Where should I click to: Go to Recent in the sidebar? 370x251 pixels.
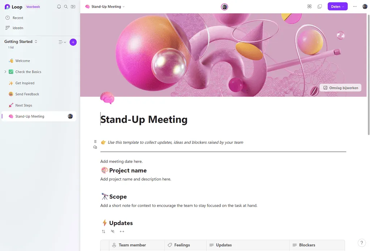pos(18,18)
